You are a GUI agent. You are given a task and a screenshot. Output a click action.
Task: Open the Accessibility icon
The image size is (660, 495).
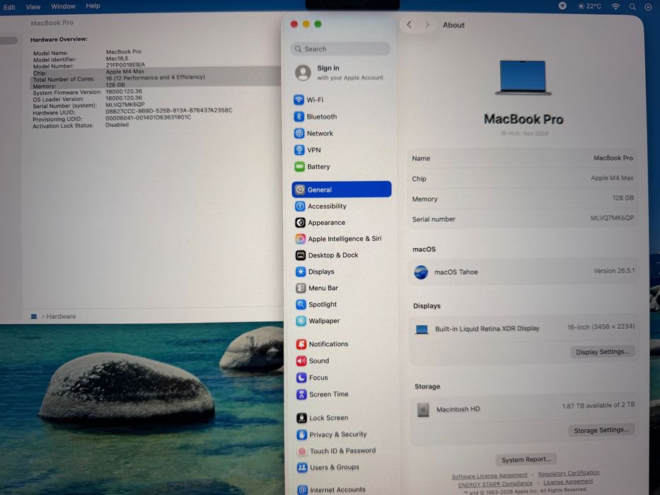click(300, 206)
